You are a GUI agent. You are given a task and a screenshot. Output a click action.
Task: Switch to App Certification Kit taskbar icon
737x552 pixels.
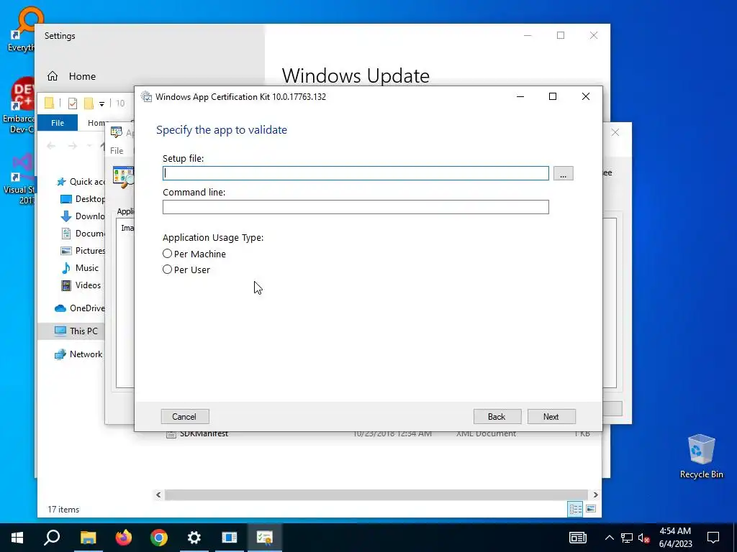click(x=265, y=538)
